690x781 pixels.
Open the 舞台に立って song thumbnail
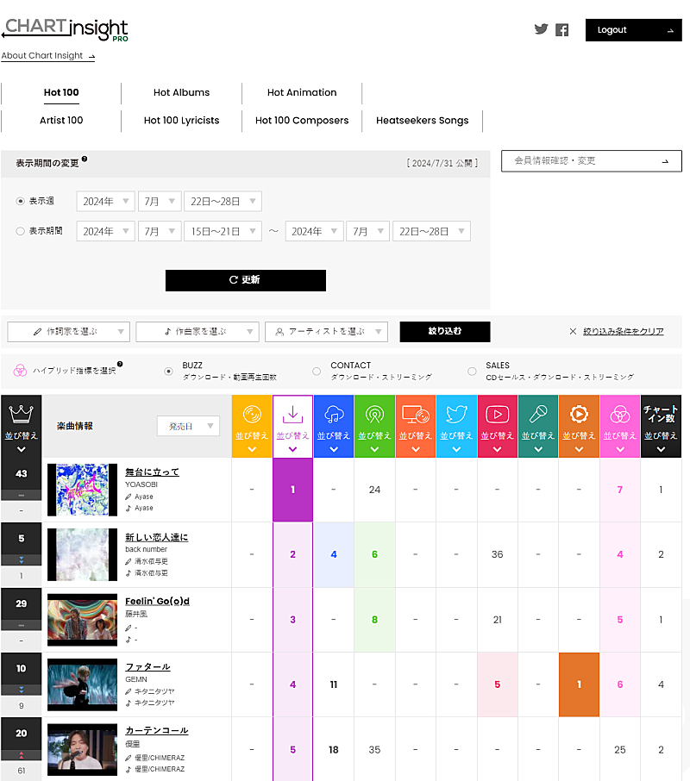pos(82,490)
